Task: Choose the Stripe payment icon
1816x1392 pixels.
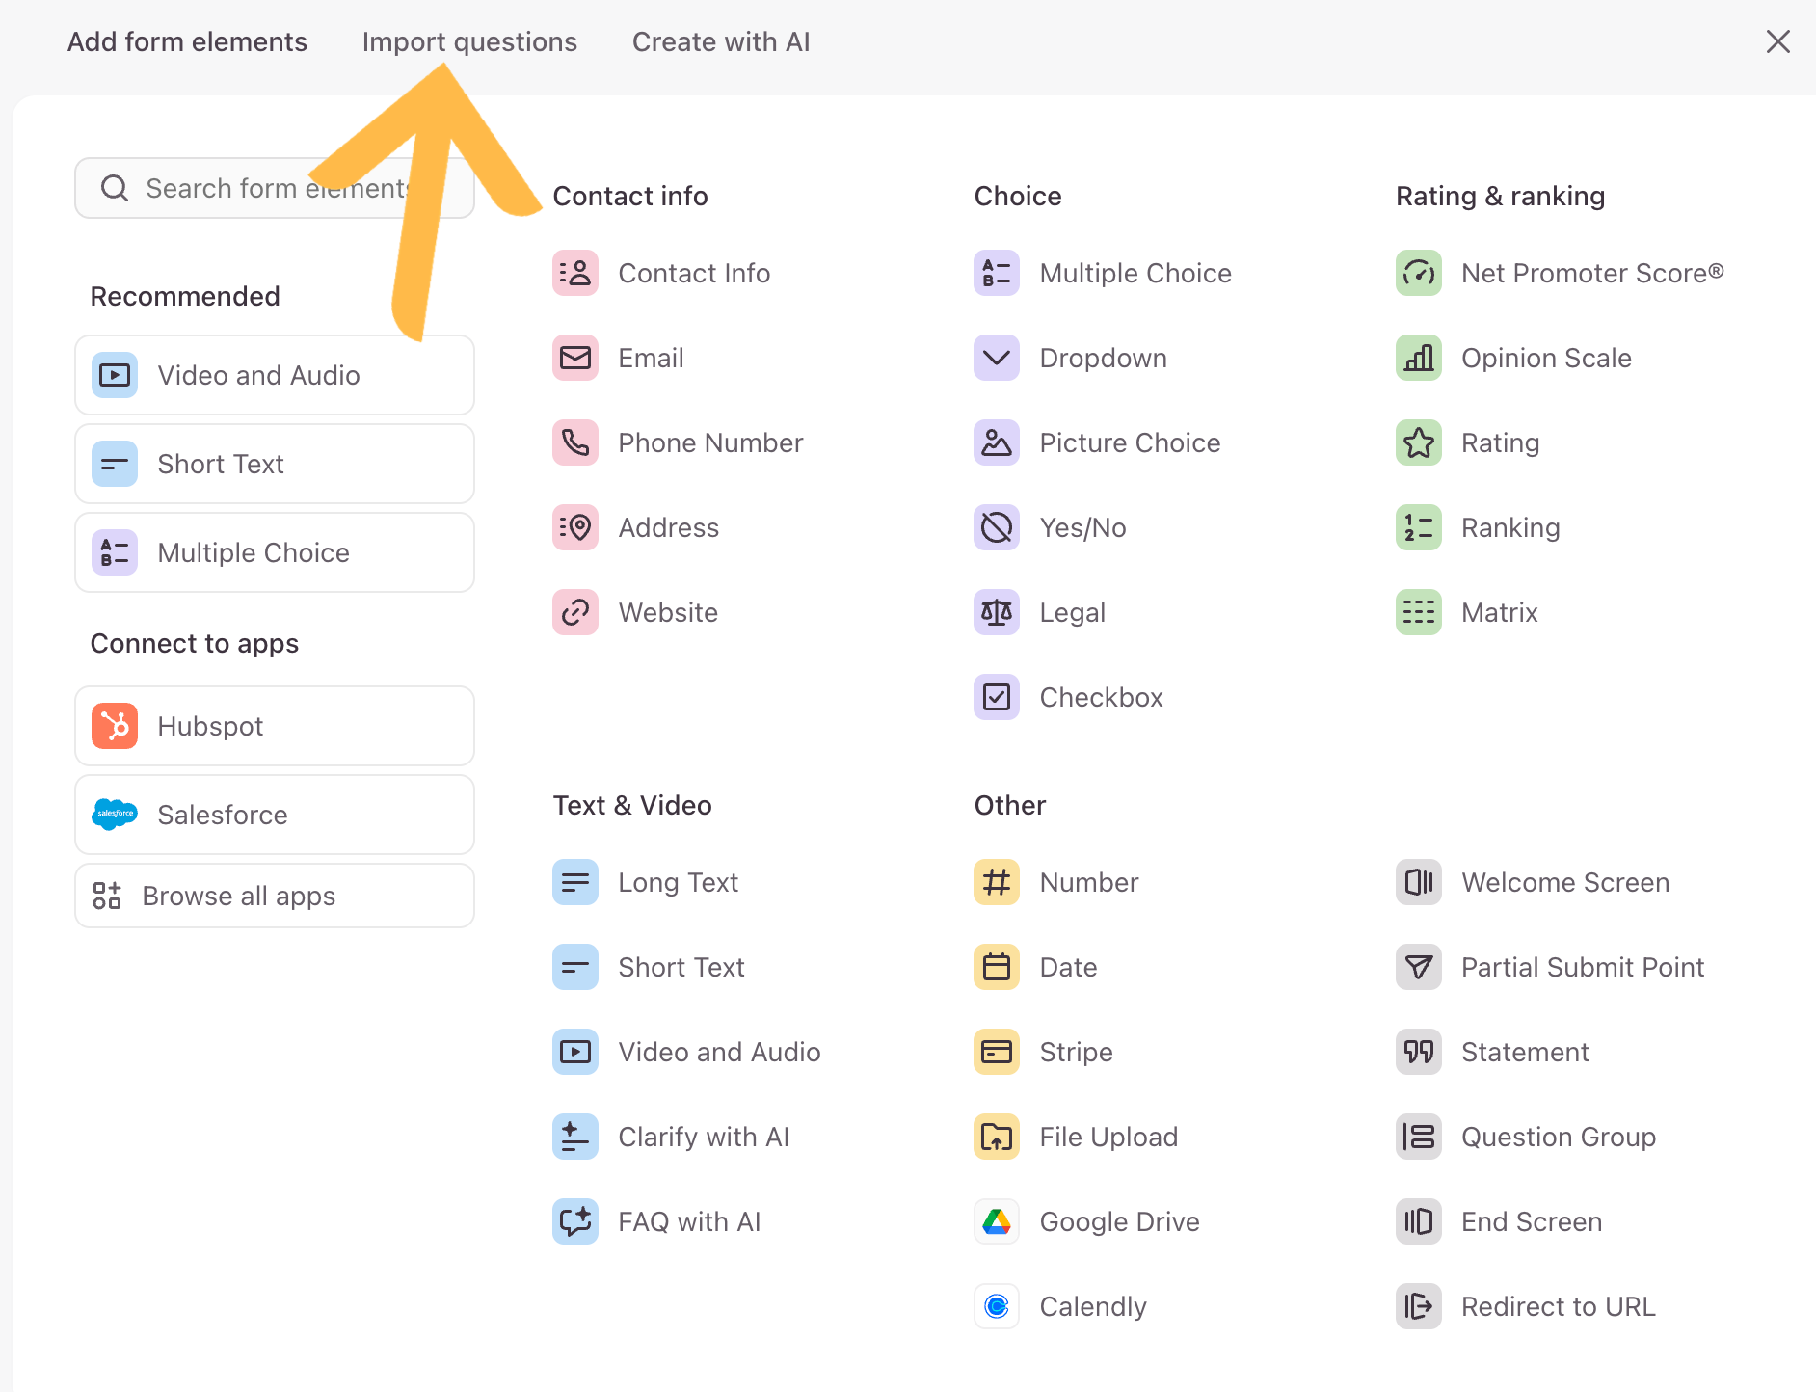Action: pyautogui.click(x=996, y=1052)
